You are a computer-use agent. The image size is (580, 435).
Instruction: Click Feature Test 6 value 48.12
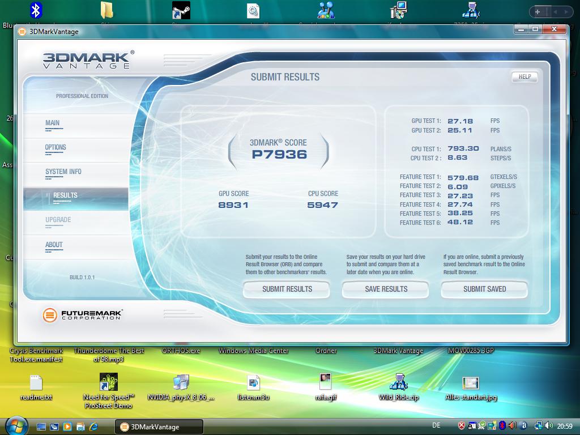(460, 222)
